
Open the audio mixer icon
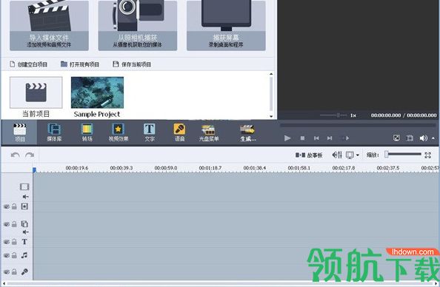[x=337, y=155]
